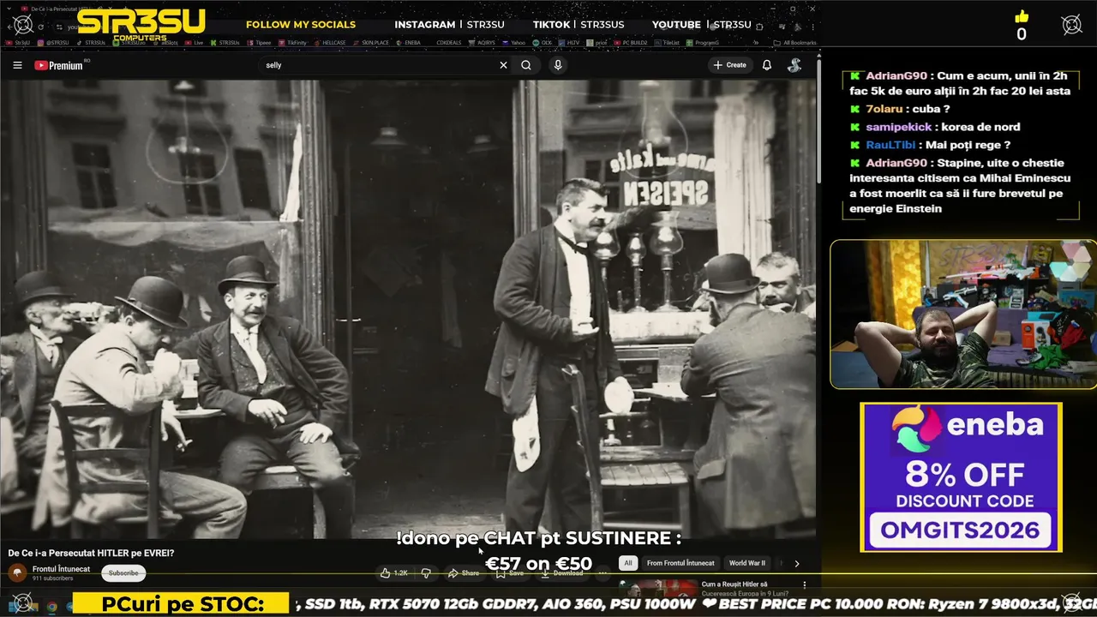Click chat username RaulTibi
Screen dimensions: 1097x617
(x=890, y=145)
